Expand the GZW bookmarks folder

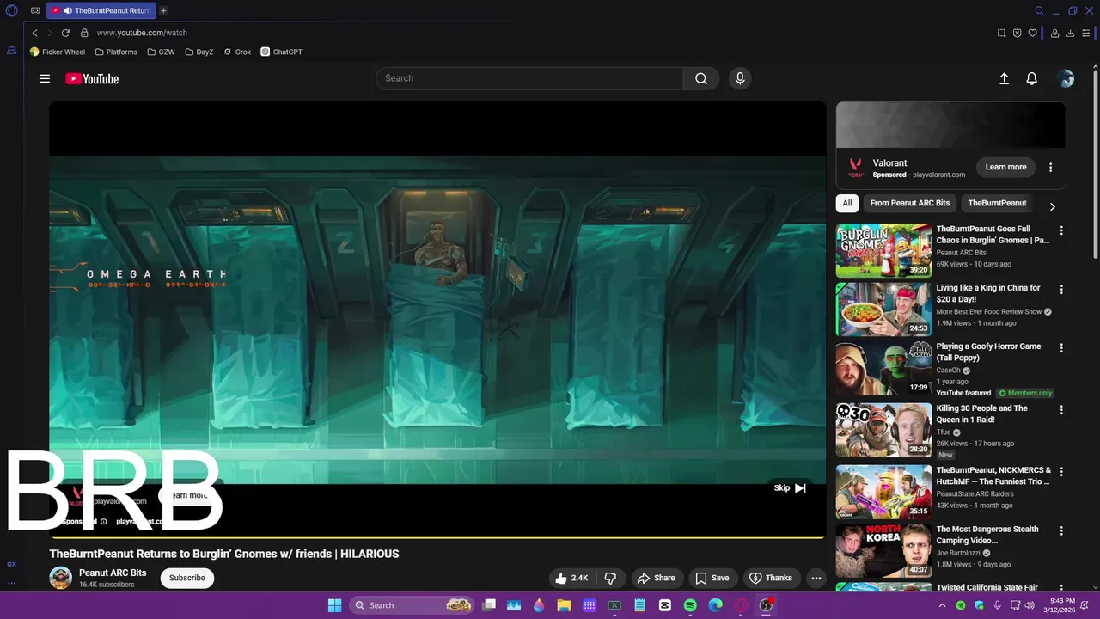[161, 52]
